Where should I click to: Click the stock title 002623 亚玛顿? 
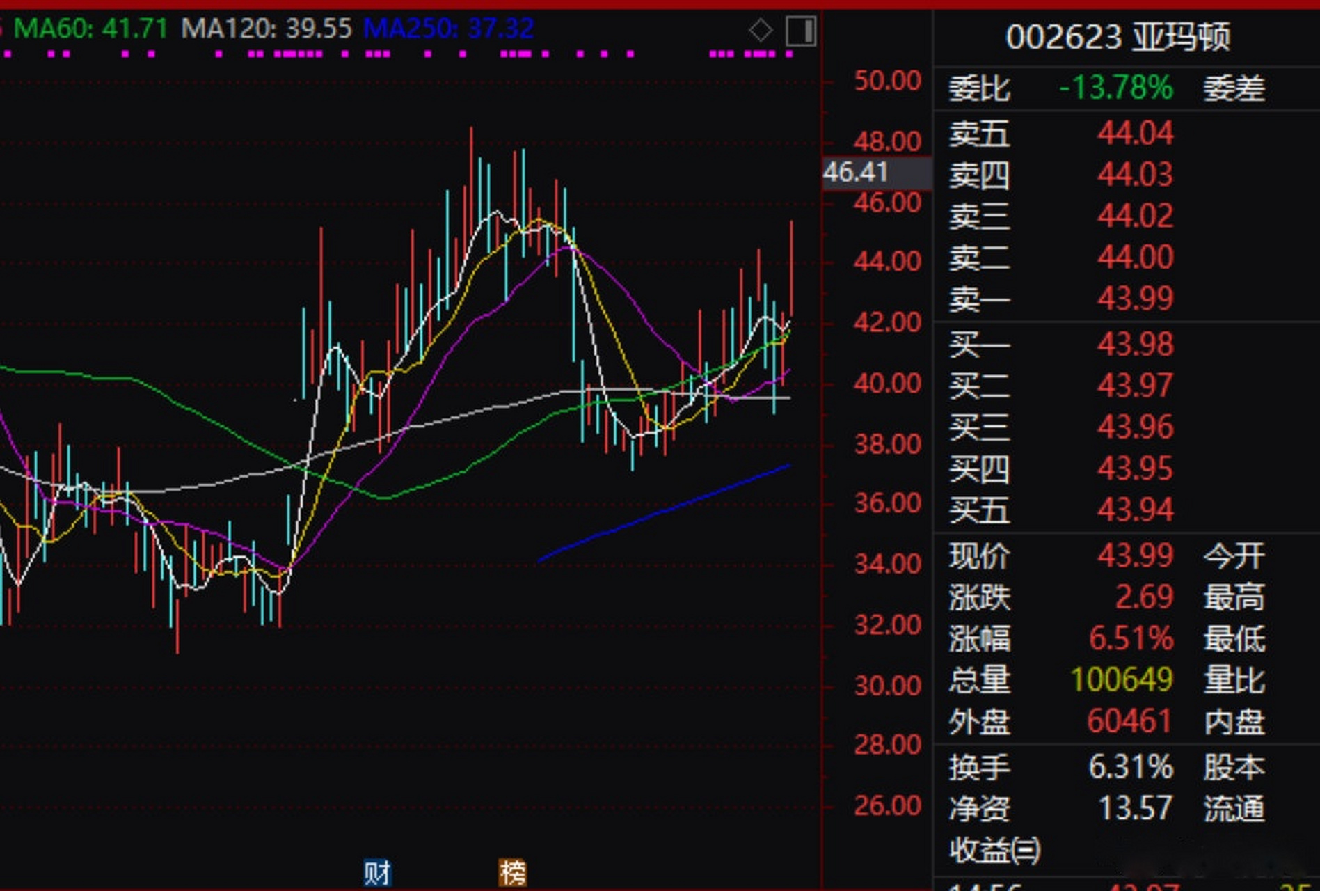pos(1118,37)
